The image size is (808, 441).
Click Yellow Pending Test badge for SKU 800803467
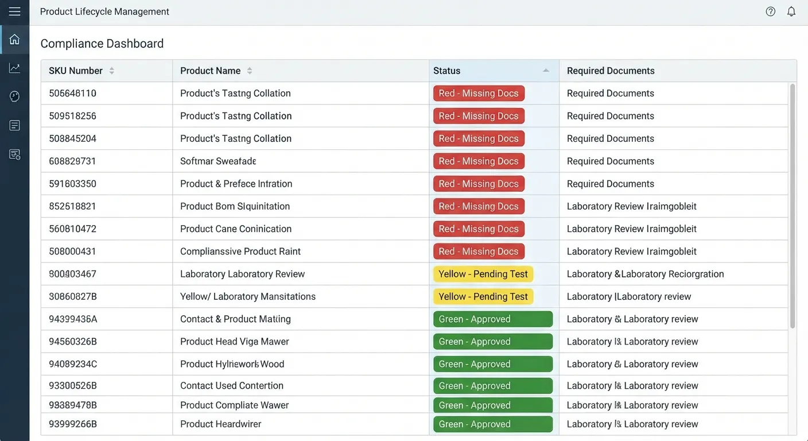coord(483,274)
